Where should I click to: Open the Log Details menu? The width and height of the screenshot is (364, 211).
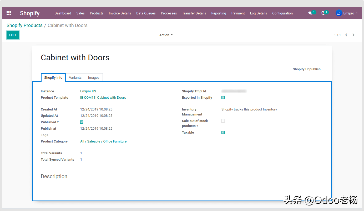pyautogui.click(x=259, y=13)
